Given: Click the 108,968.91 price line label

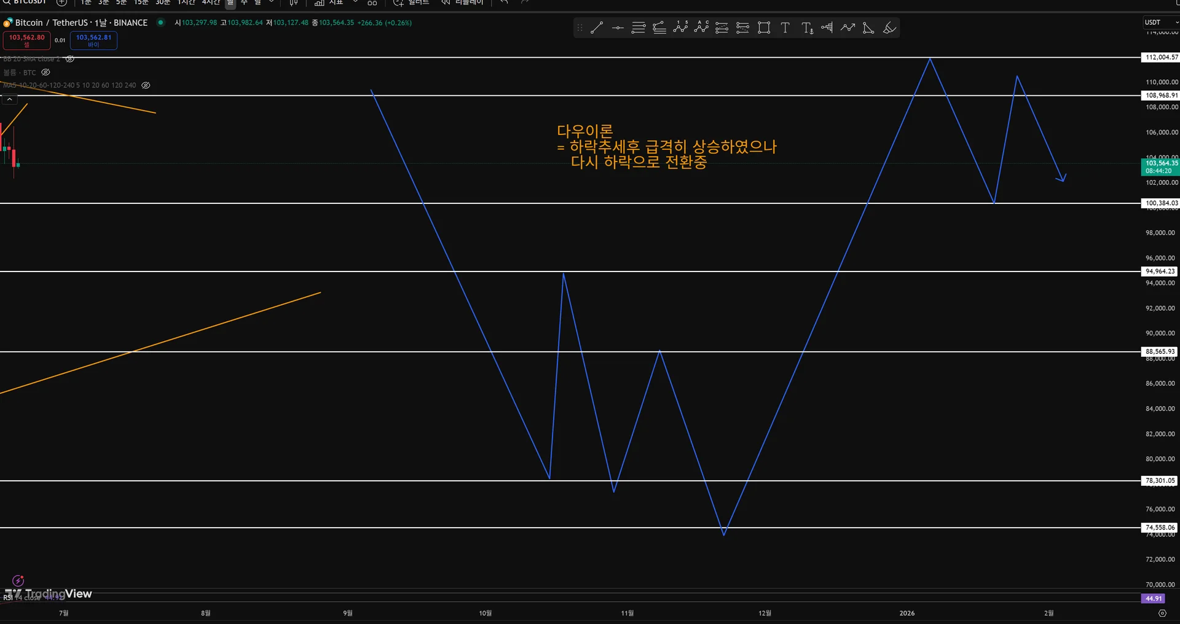Looking at the screenshot, I should (1161, 96).
